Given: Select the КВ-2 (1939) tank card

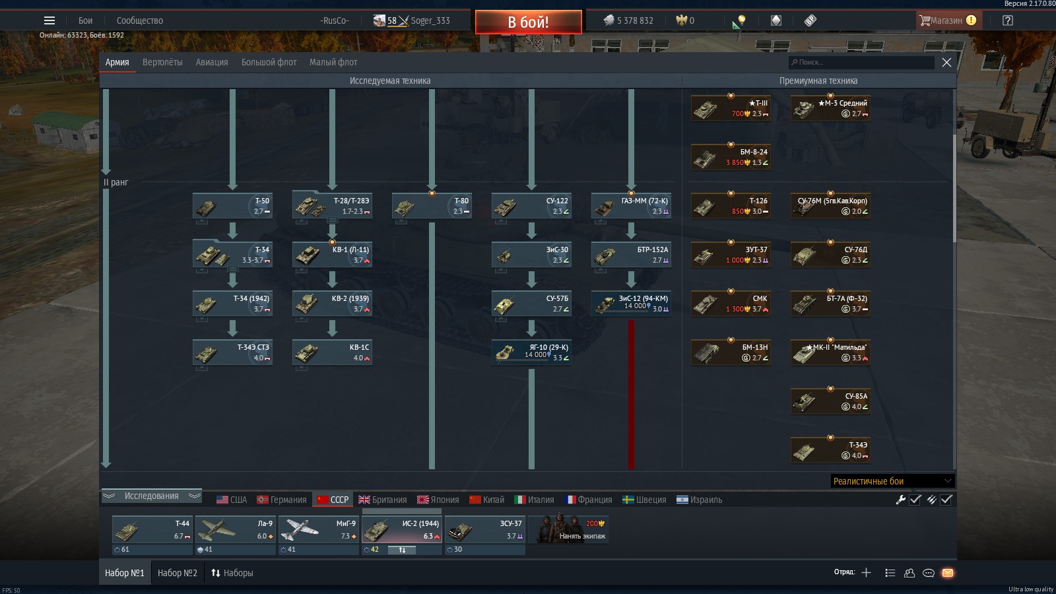Looking at the screenshot, I should [x=332, y=304].
